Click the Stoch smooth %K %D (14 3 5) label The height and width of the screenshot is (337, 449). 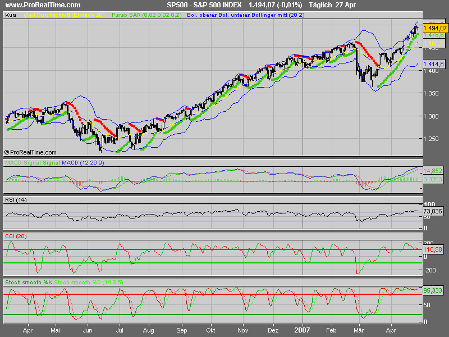click(x=64, y=283)
